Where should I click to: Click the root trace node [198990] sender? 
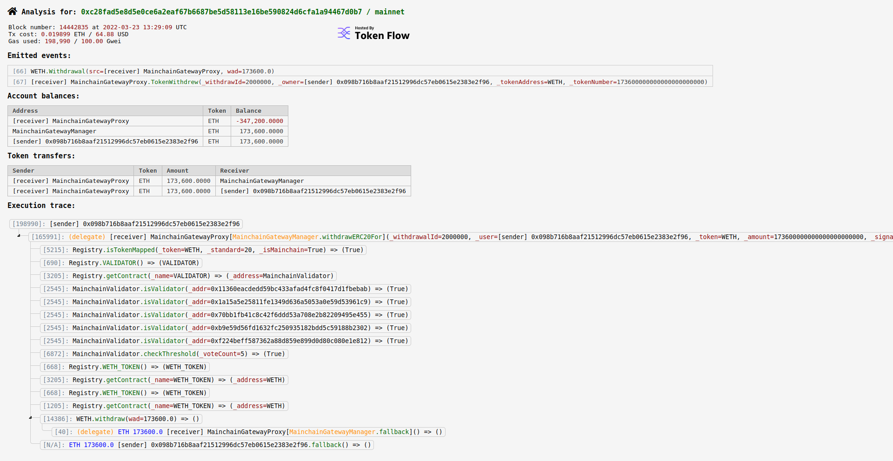126,224
